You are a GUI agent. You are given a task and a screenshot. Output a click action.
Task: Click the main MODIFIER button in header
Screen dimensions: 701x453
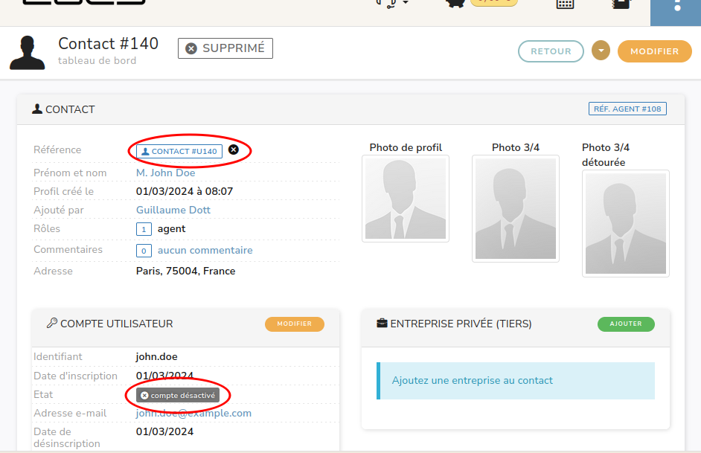click(654, 51)
